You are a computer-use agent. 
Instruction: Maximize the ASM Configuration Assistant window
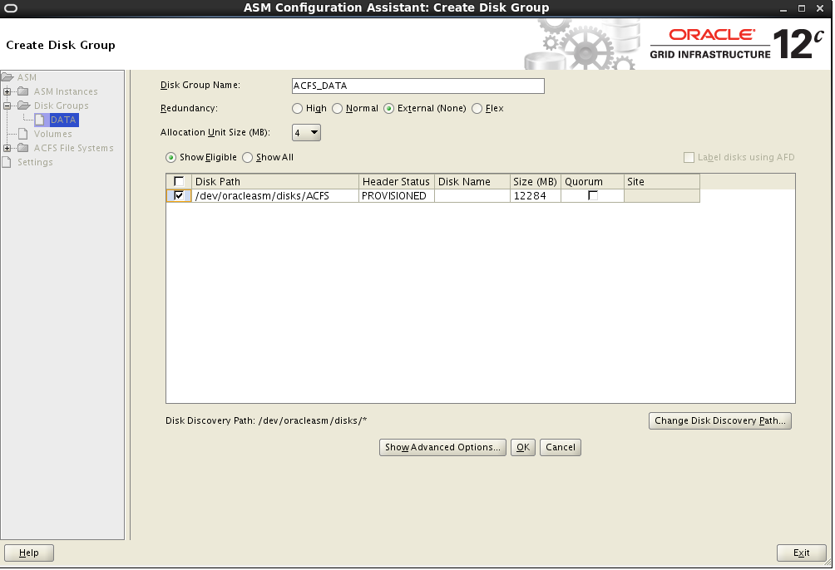pos(802,8)
